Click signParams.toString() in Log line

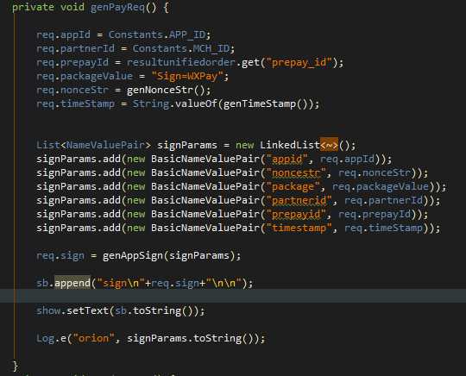tap(193, 338)
